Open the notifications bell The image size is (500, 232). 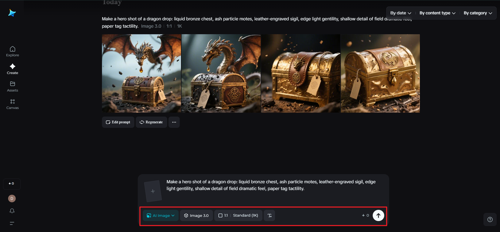tap(12, 211)
